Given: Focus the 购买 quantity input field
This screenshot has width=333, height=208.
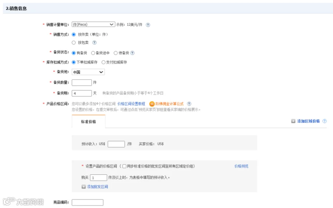Looking at the screenshot, I should click(x=98, y=177).
